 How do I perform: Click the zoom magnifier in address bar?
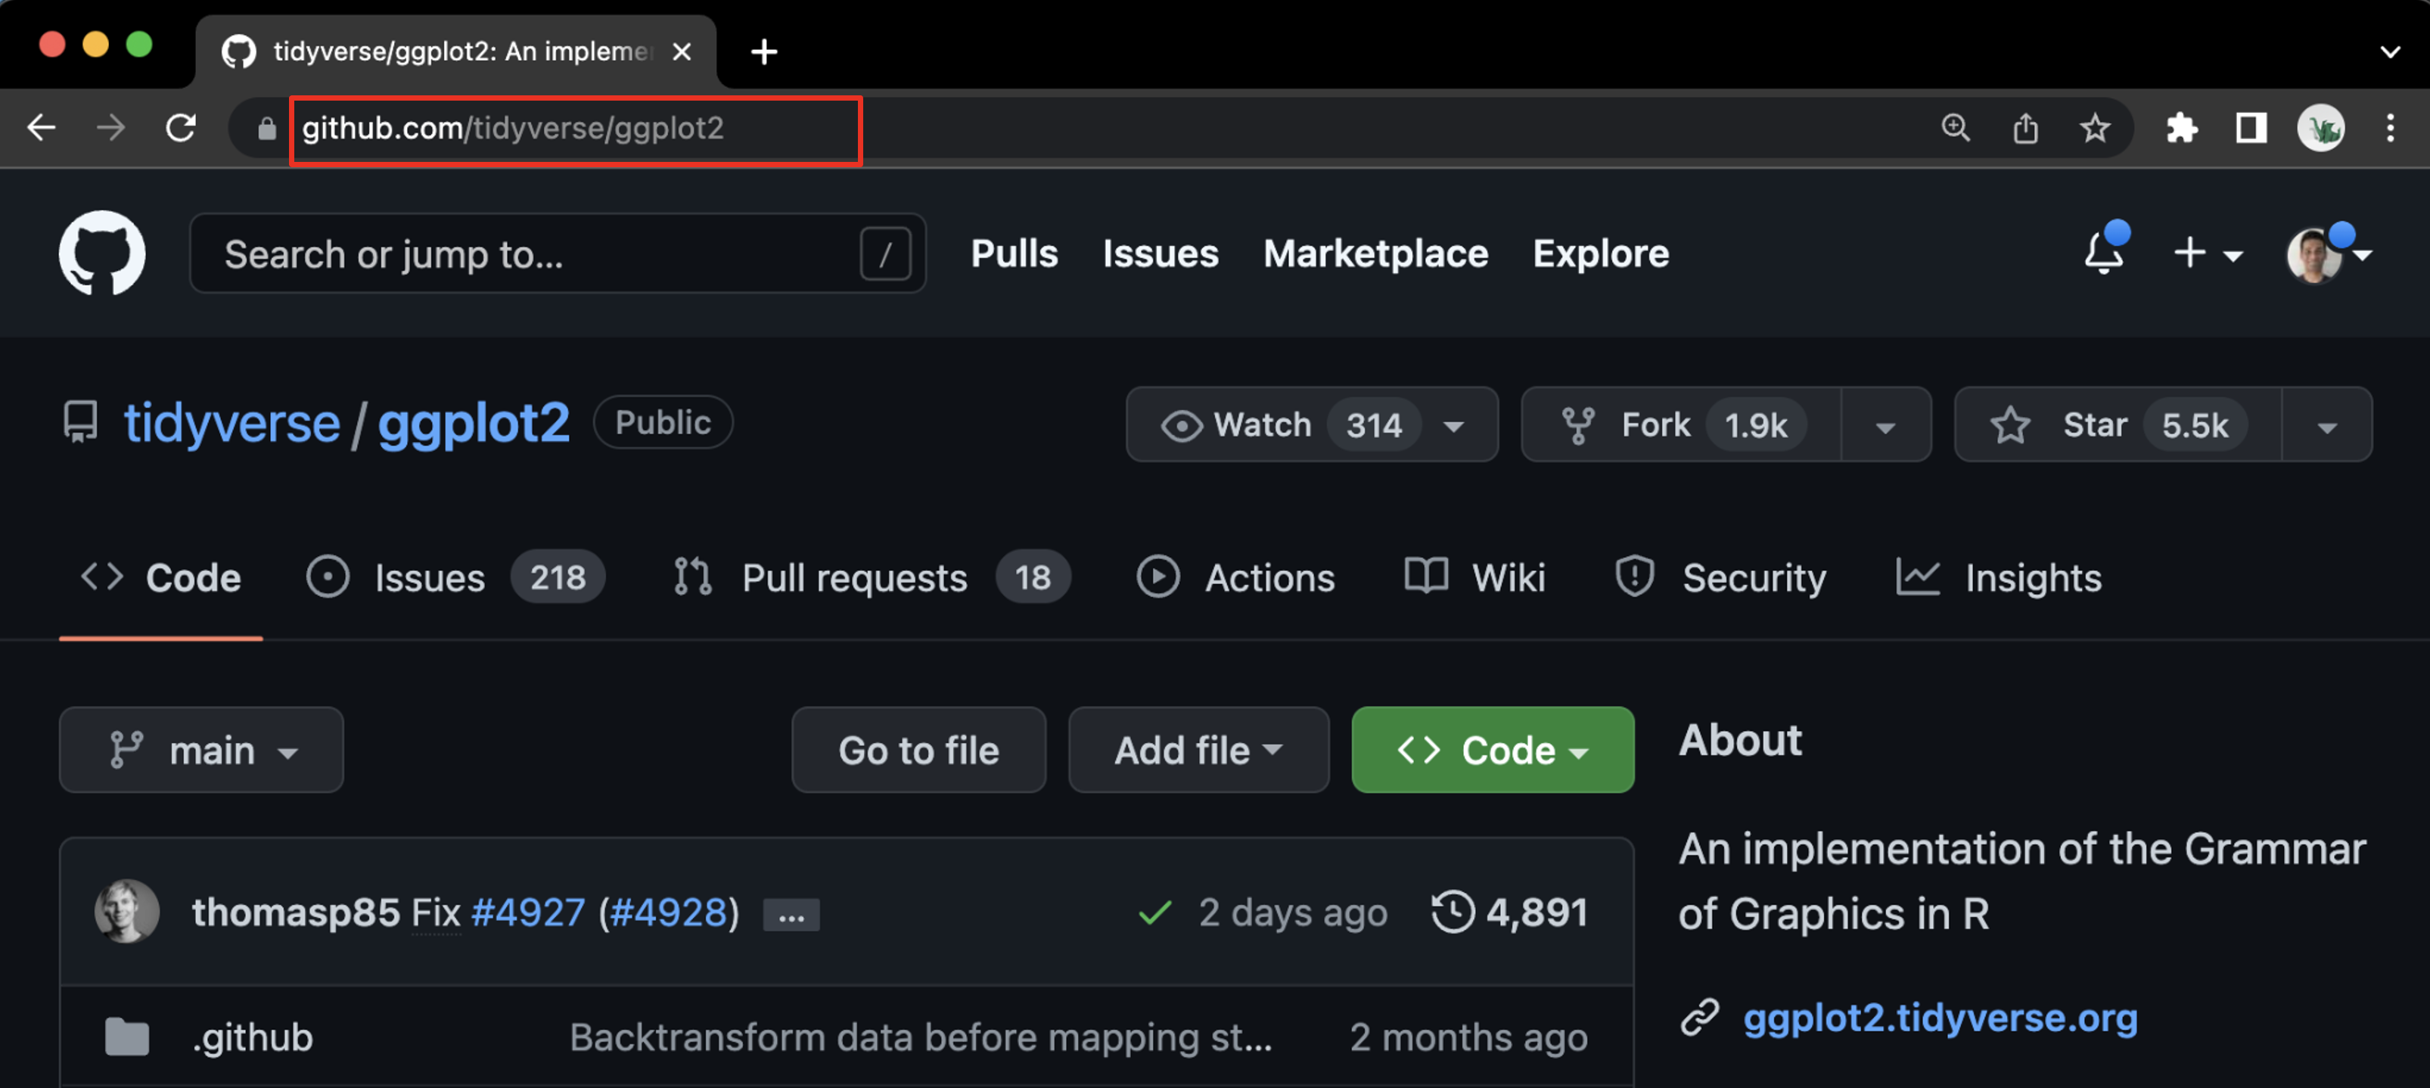pyautogui.click(x=1956, y=127)
